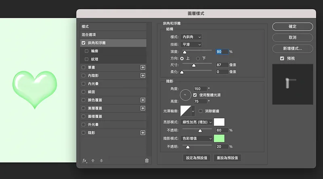Click the 尺寸 value field showing 87
323x179 pixels.
coord(222,65)
